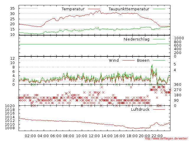Click the 08:00 time axis label
The height and width of the screenshot is (141, 189).
coord(69,136)
